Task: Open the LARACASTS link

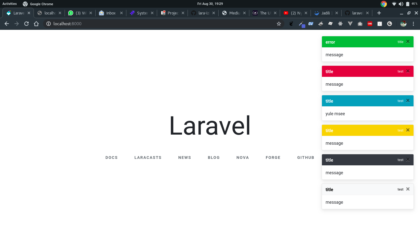Action: click(x=148, y=158)
